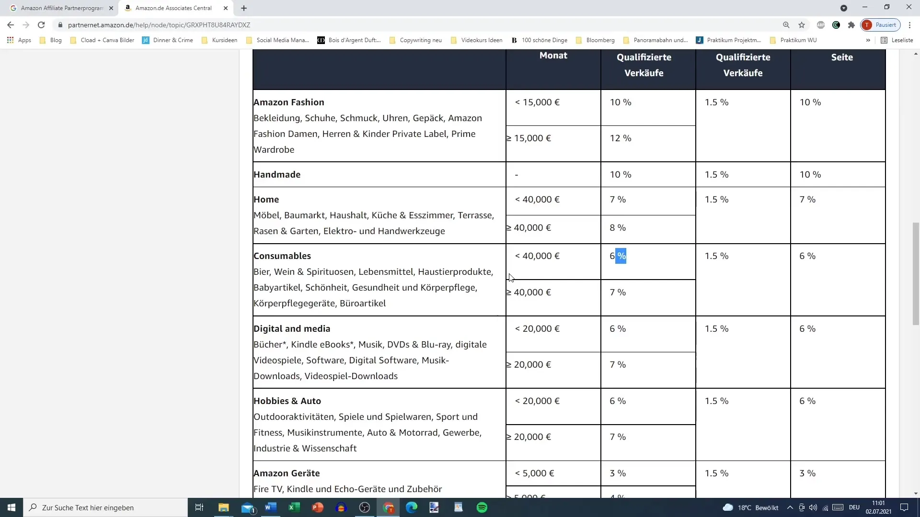This screenshot has width=920, height=517.
Task: Open the Praktikum WU bookmark folder
Action: pos(793,40)
